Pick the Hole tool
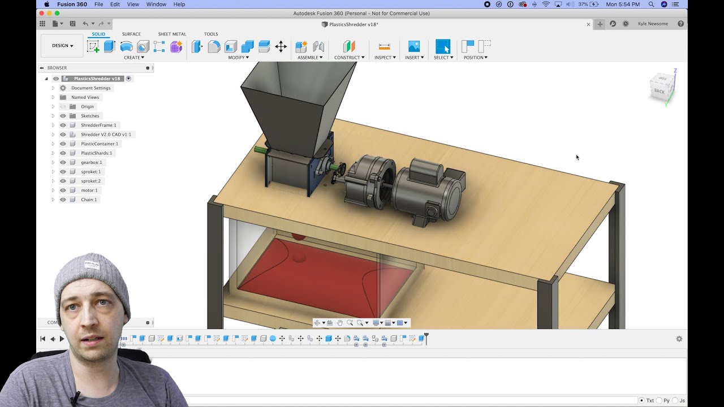 pyautogui.click(x=143, y=46)
